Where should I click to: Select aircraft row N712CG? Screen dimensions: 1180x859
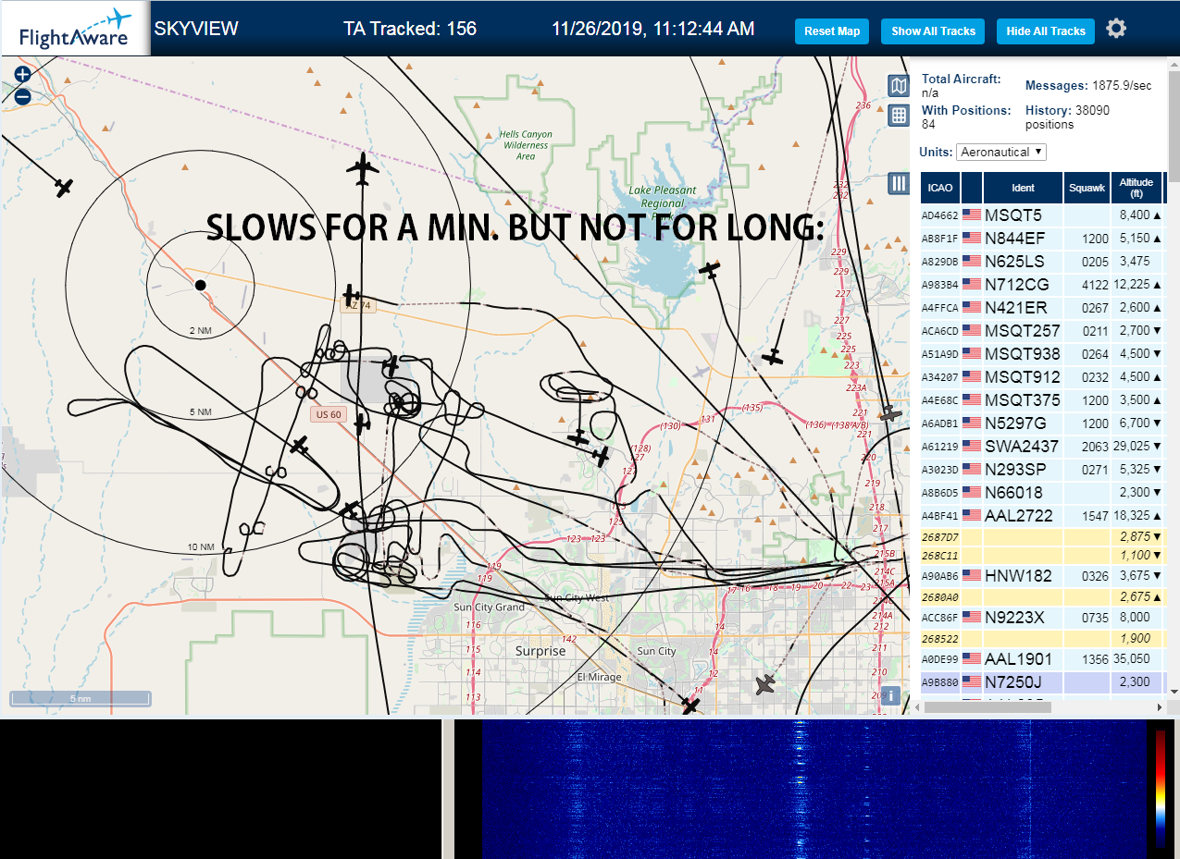pos(1043,284)
